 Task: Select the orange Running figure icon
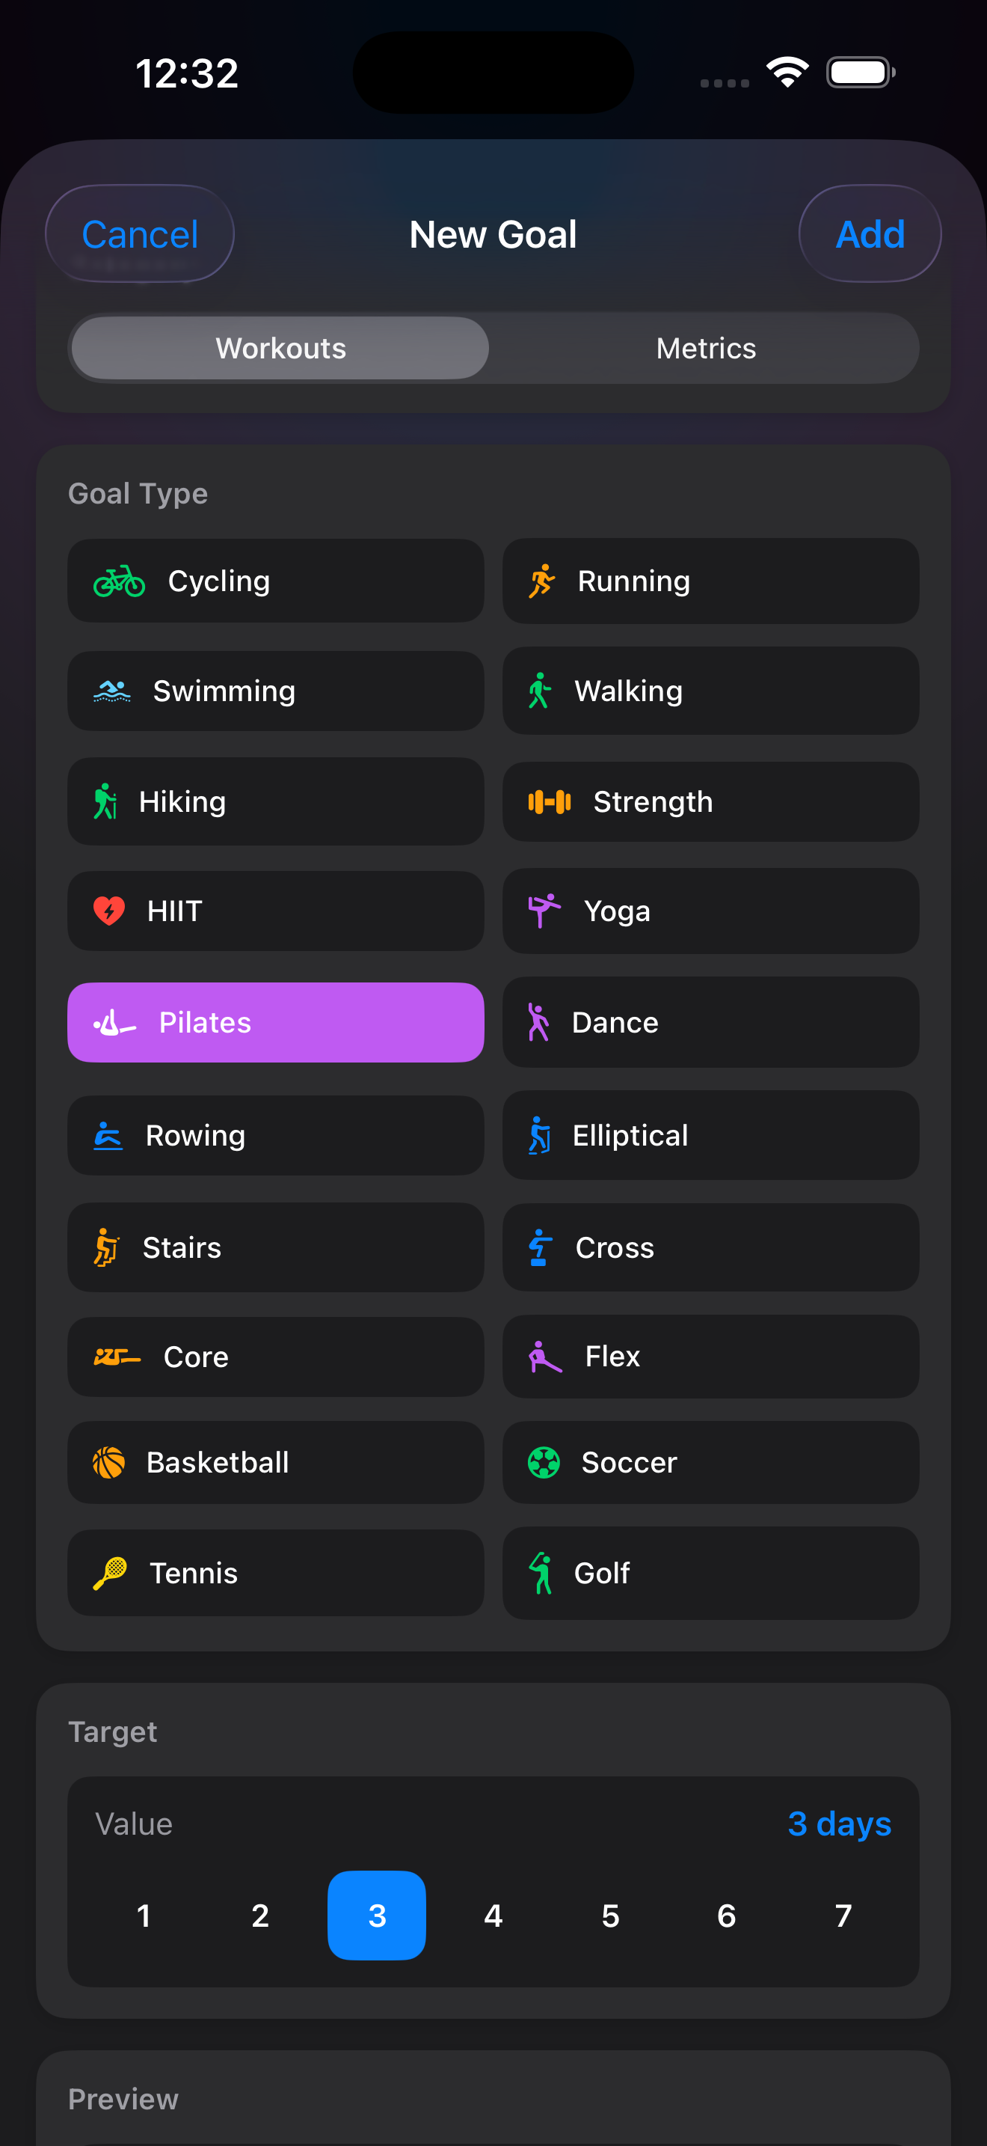point(542,581)
